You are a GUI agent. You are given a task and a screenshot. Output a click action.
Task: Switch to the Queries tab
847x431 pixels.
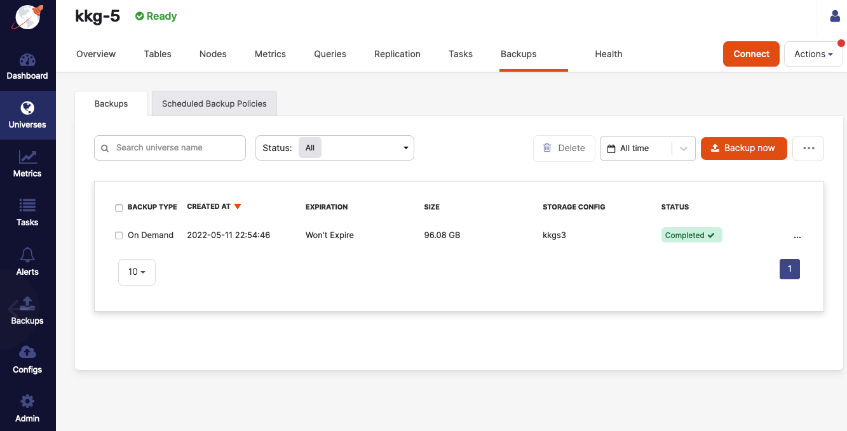point(330,54)
